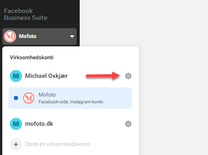The image size is (208, 155).
Task: Choose Michael Oxkjær business account
Action: pyautogui.click(x=46, y=76)
